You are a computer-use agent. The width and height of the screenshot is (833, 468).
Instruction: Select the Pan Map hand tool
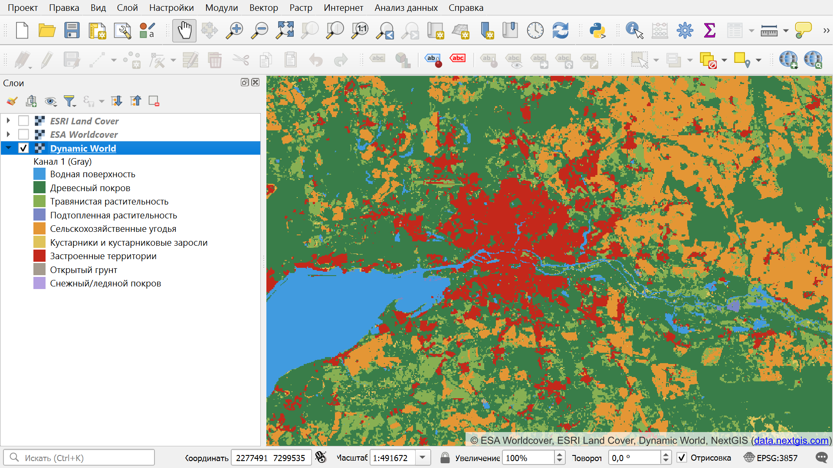[184, 31]
